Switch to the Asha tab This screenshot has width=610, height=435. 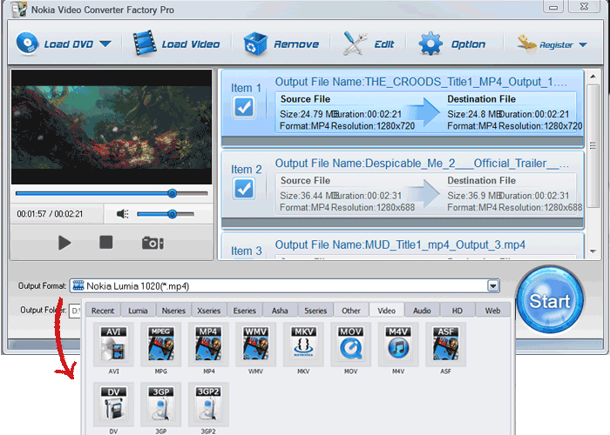280,311
